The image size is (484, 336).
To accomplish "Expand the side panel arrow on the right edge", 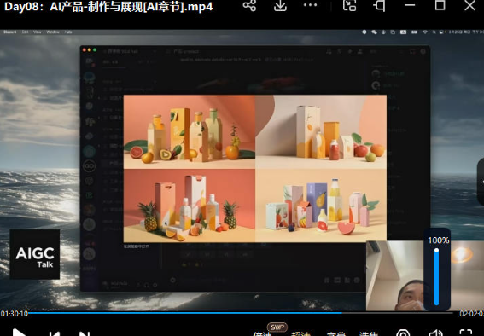I will [x=481, y=182].
